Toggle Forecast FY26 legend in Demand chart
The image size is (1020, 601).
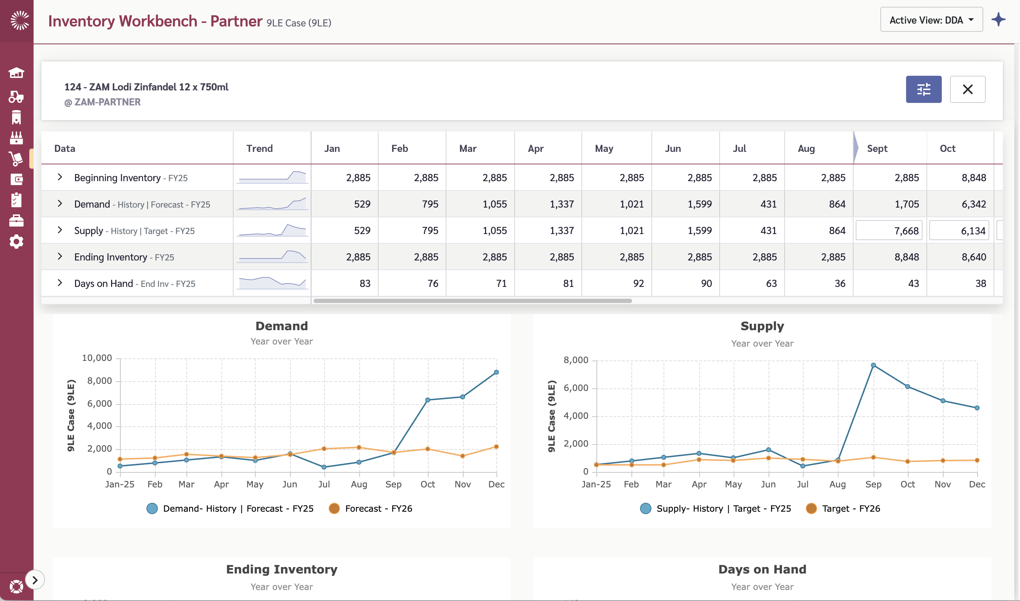tap(371, 508)
